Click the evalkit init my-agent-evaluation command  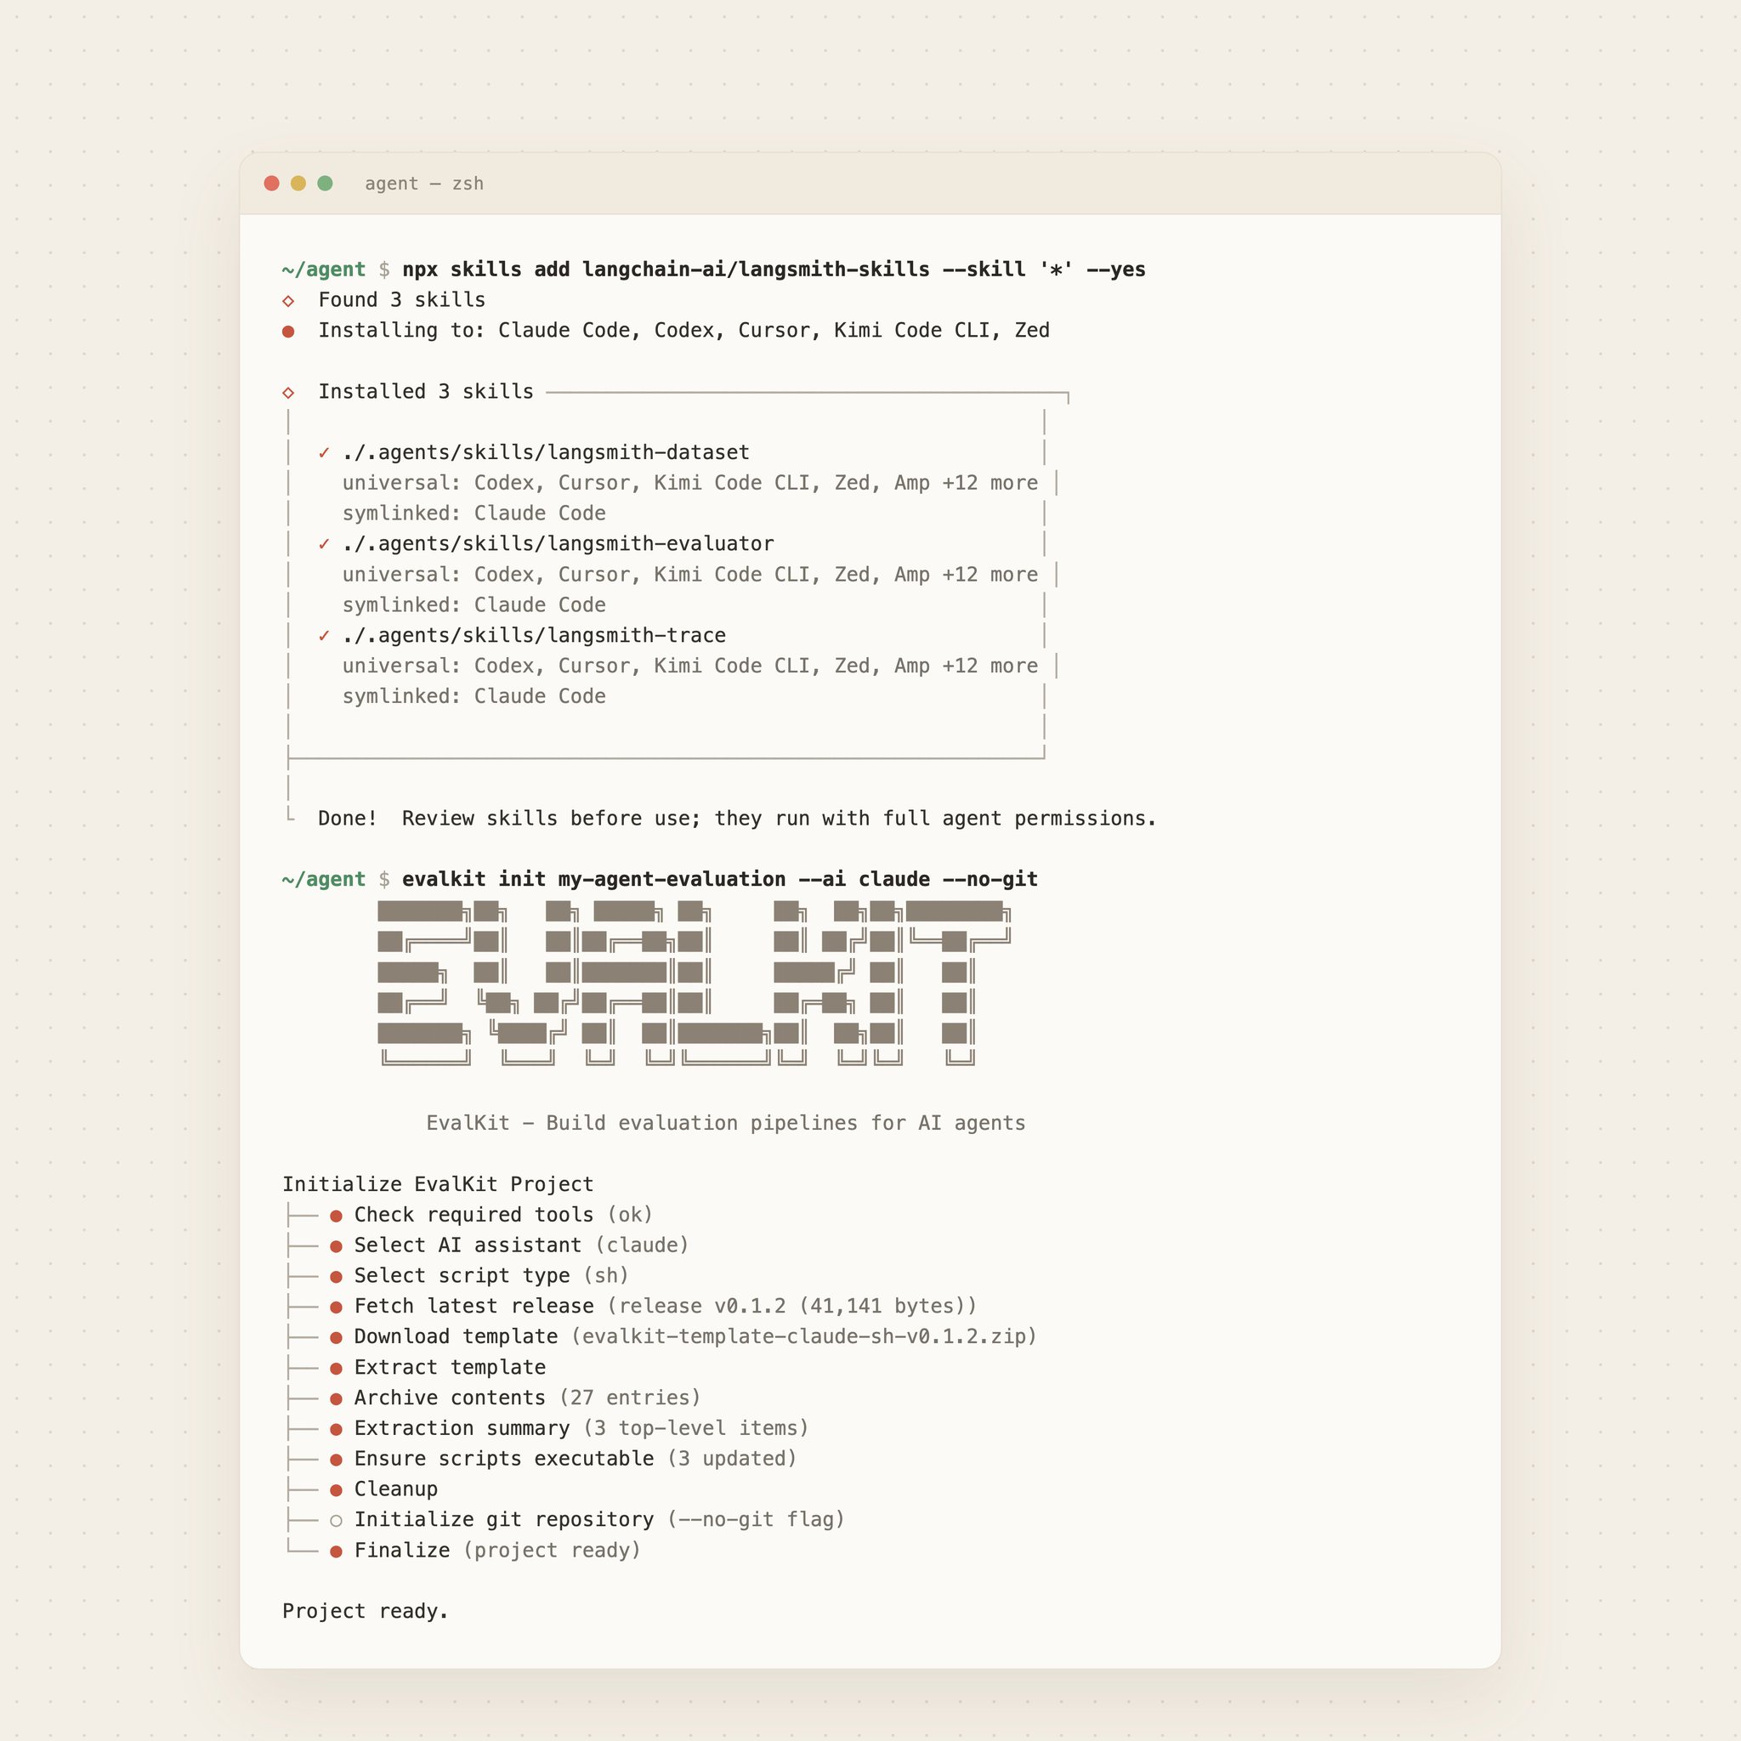[x=720, y=880]
